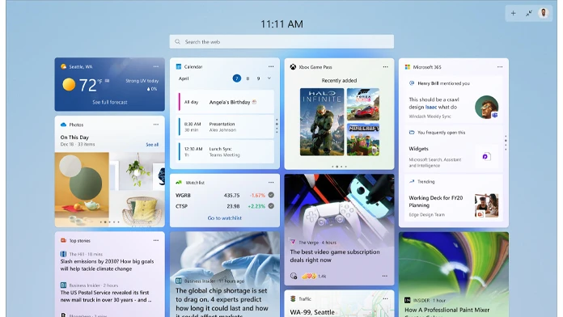
Task: Select calendar day 7
Action: [x=237, y=78]
